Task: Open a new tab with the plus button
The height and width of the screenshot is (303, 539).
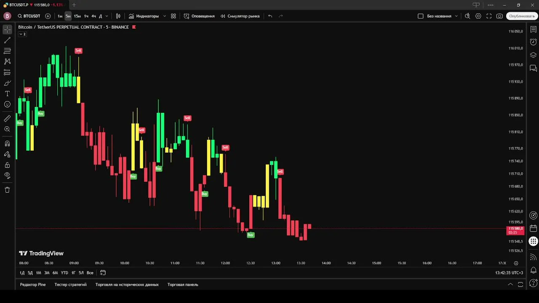Action: (74, 5)
